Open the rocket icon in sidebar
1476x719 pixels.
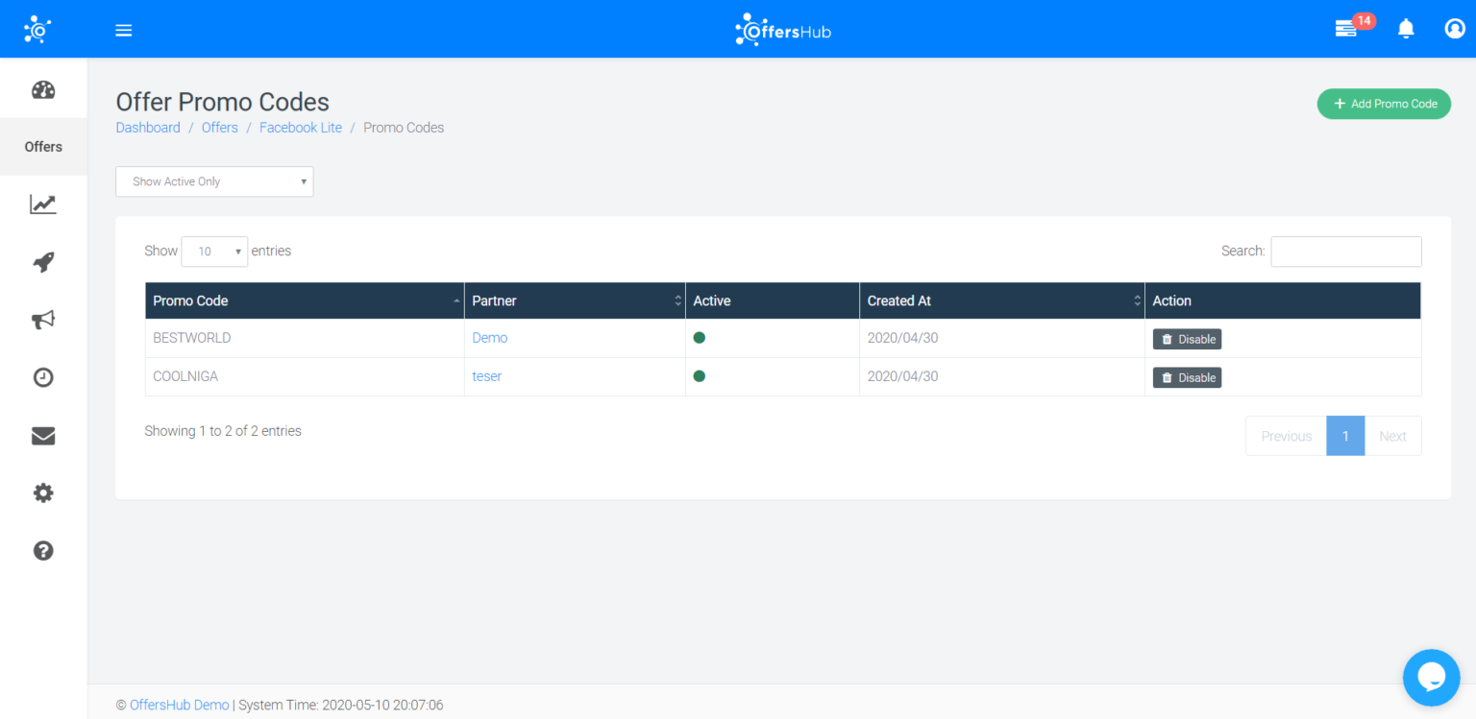pos(43,262)
